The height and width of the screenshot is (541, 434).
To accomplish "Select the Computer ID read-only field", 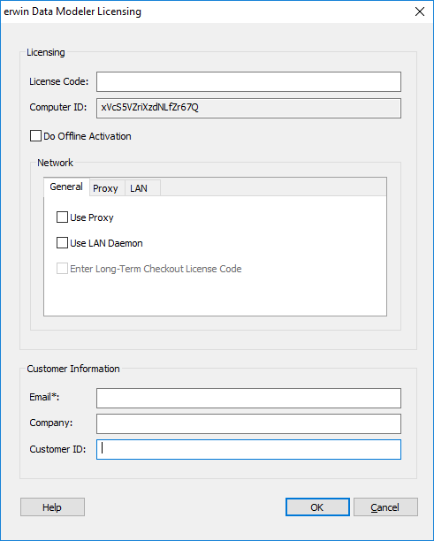I will click(248, 108).
